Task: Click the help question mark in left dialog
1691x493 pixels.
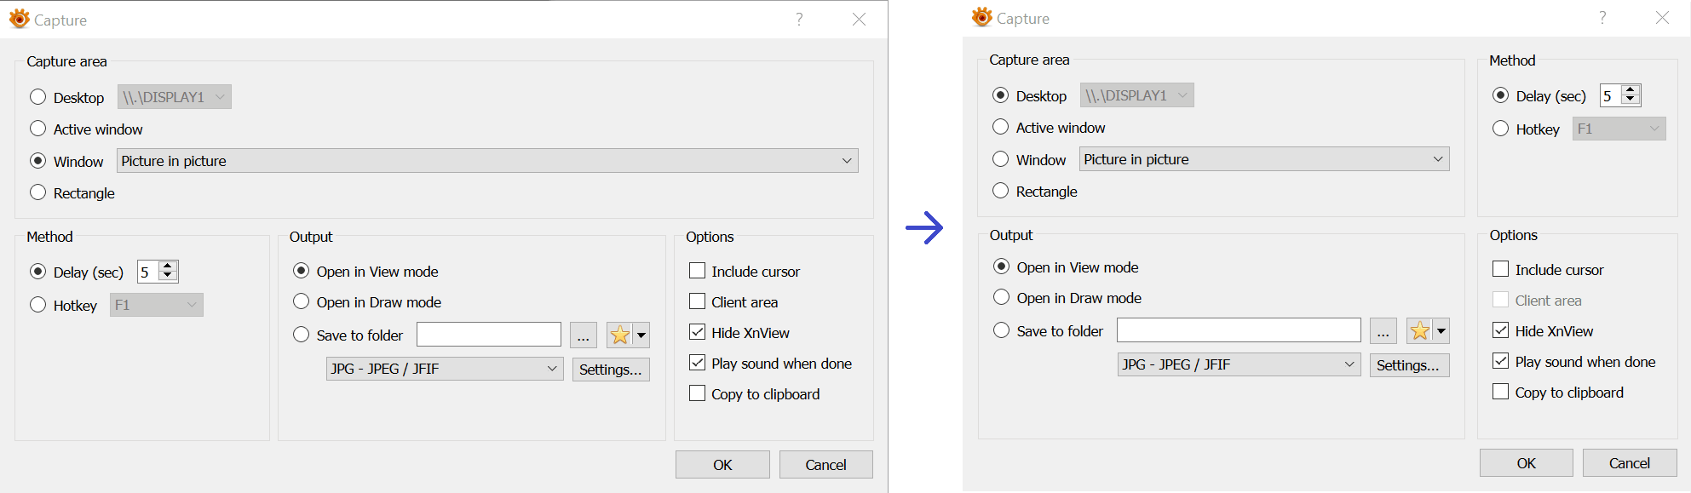Action: click(799, 20)
